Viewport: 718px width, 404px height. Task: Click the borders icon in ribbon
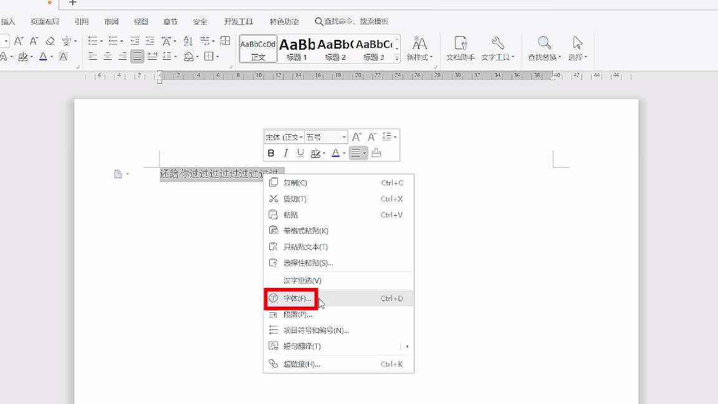[209, 56]
